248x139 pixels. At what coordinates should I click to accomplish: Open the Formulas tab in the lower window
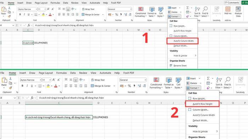(x=61, y=73)
